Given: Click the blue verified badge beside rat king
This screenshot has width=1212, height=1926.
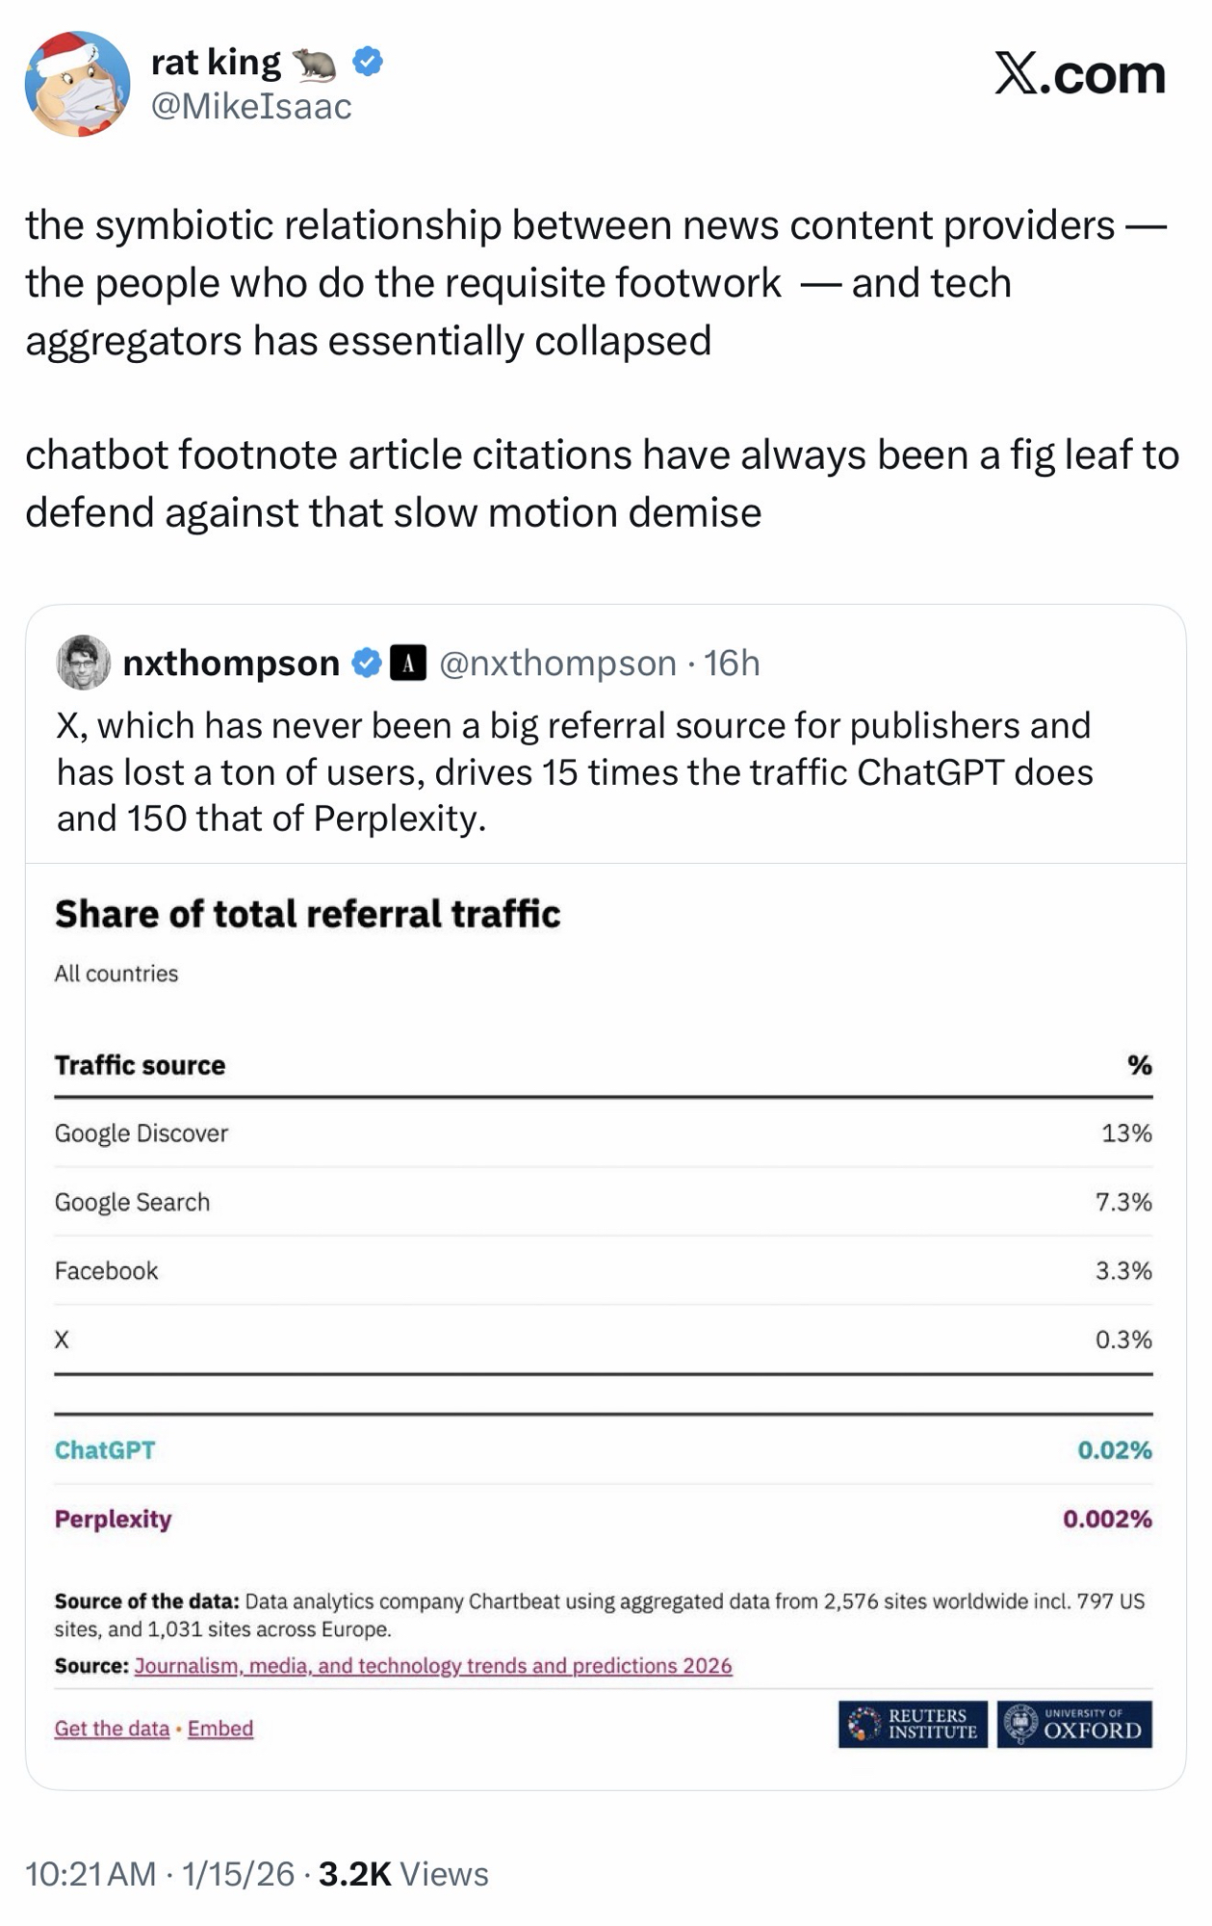Looking at the screenshot, I should click(368, 63).
